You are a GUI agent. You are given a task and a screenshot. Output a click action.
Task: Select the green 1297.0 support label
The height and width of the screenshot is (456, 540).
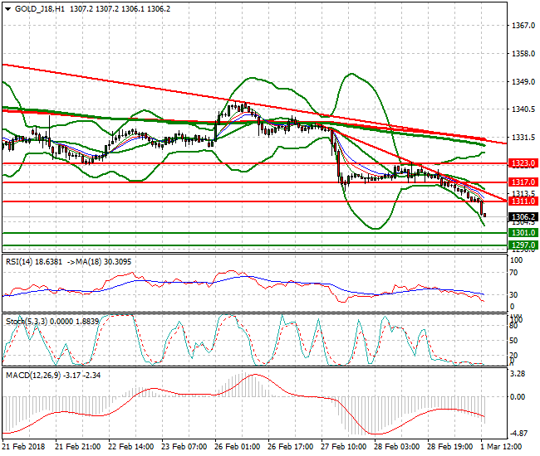coord(523,245)
